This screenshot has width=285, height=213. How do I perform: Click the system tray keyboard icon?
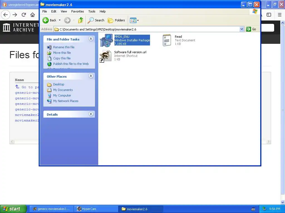(253, 209)
